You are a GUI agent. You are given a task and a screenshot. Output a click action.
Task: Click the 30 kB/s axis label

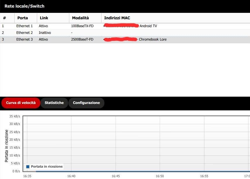coord(15,124)
